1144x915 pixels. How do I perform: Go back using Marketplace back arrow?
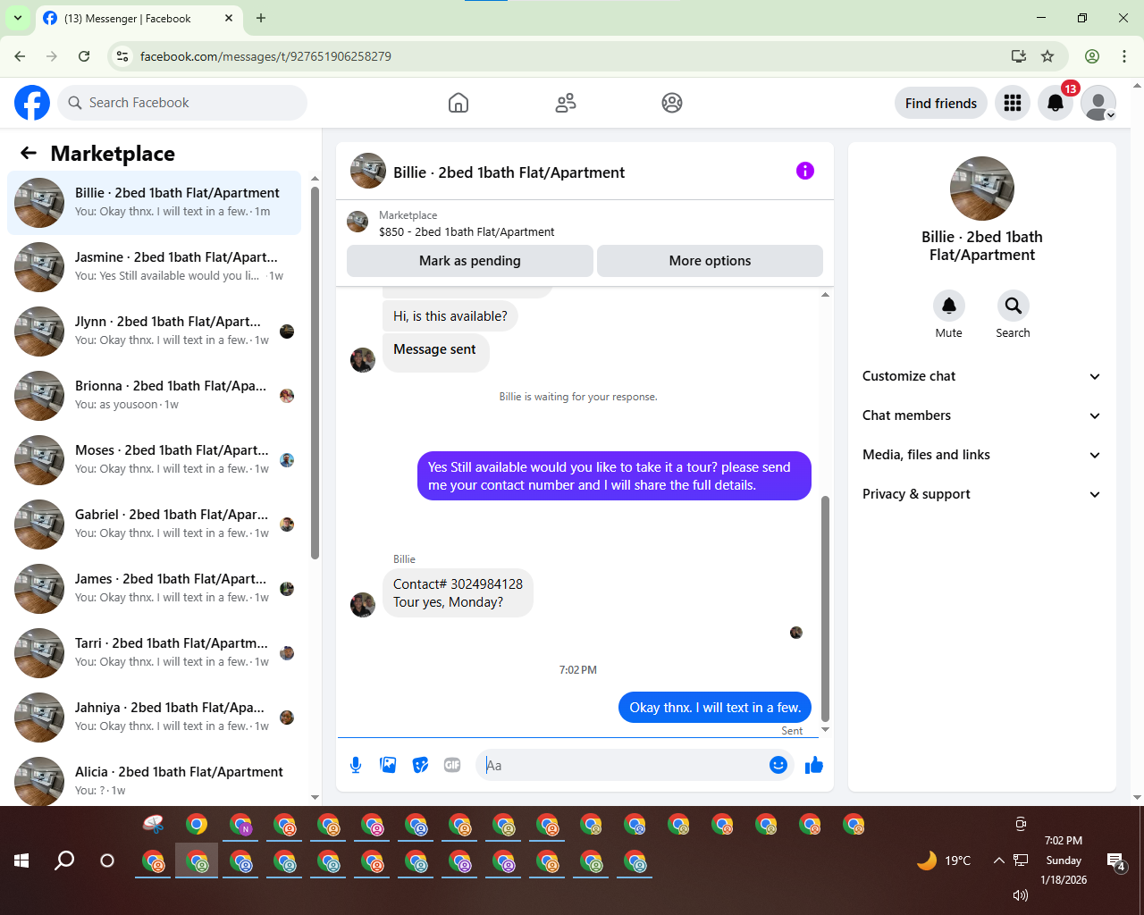29,153
